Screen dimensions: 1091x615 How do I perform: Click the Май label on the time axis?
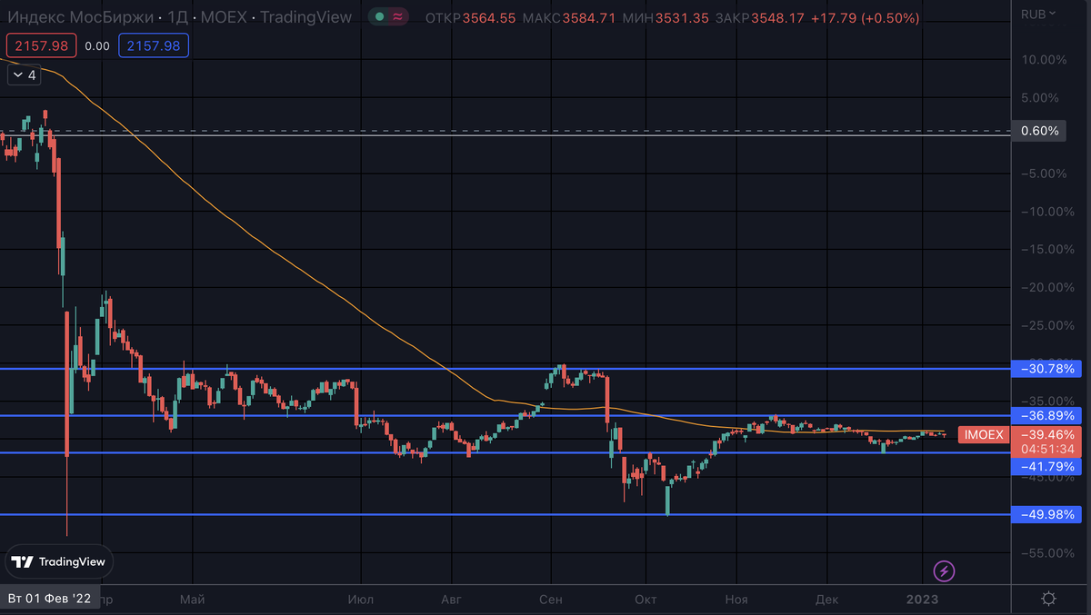[x=193, y=600]
